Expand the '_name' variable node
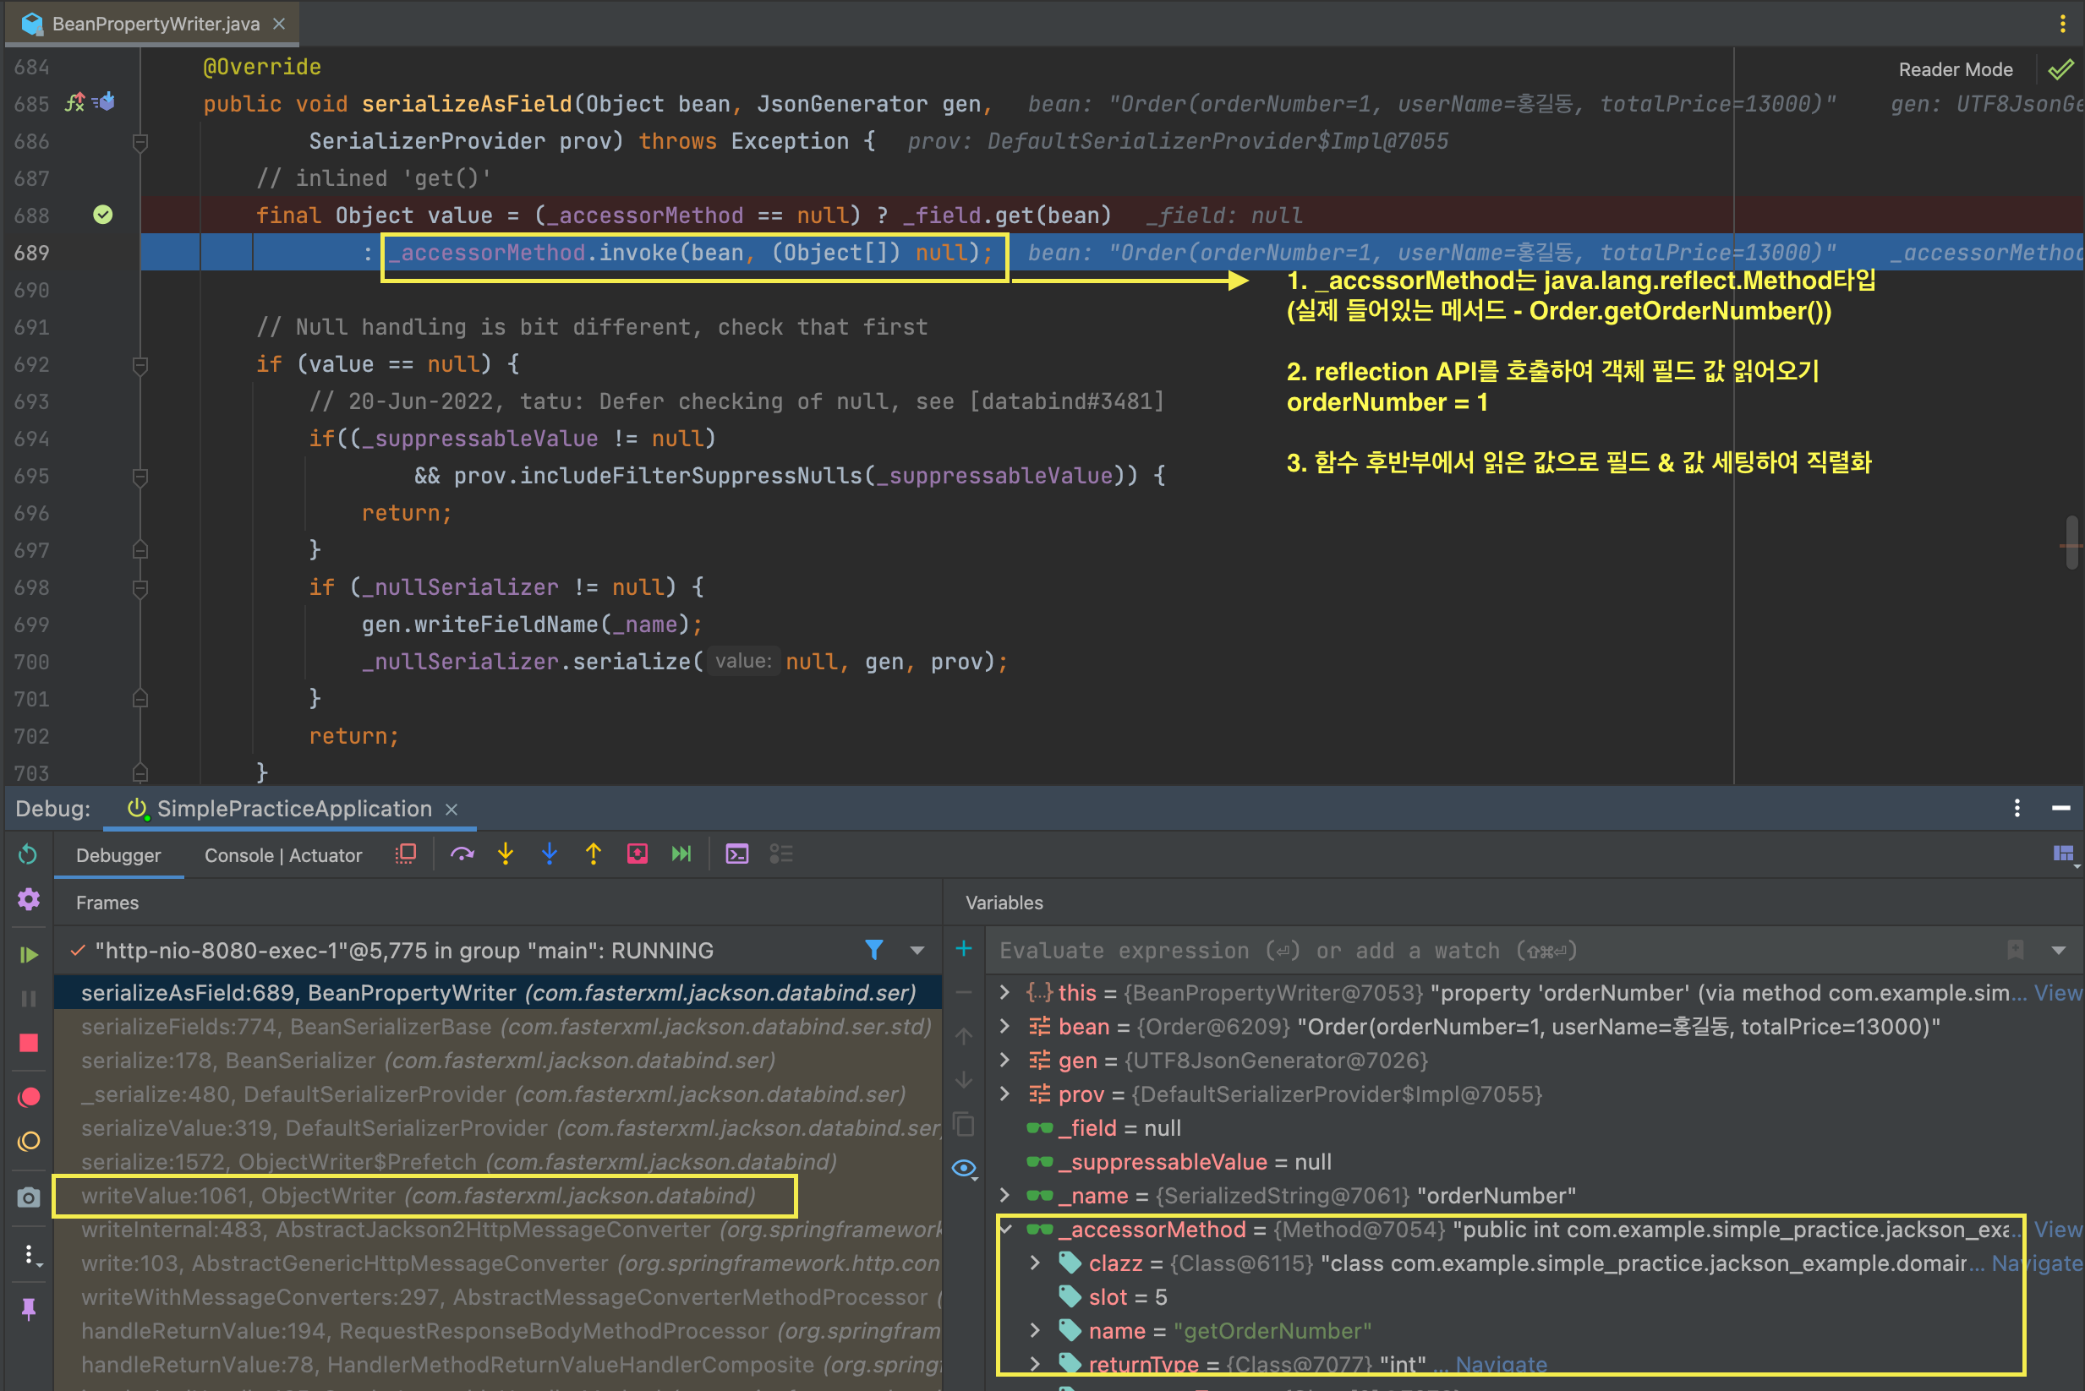 point(1004,1195)
